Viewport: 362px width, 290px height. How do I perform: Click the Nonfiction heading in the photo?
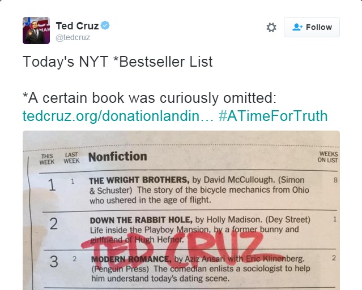pyautogui.click(x=117, y=157)
